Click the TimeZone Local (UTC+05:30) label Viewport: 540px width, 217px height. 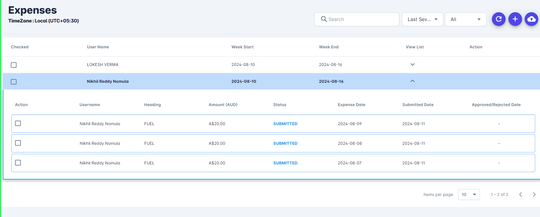(44, 21)
